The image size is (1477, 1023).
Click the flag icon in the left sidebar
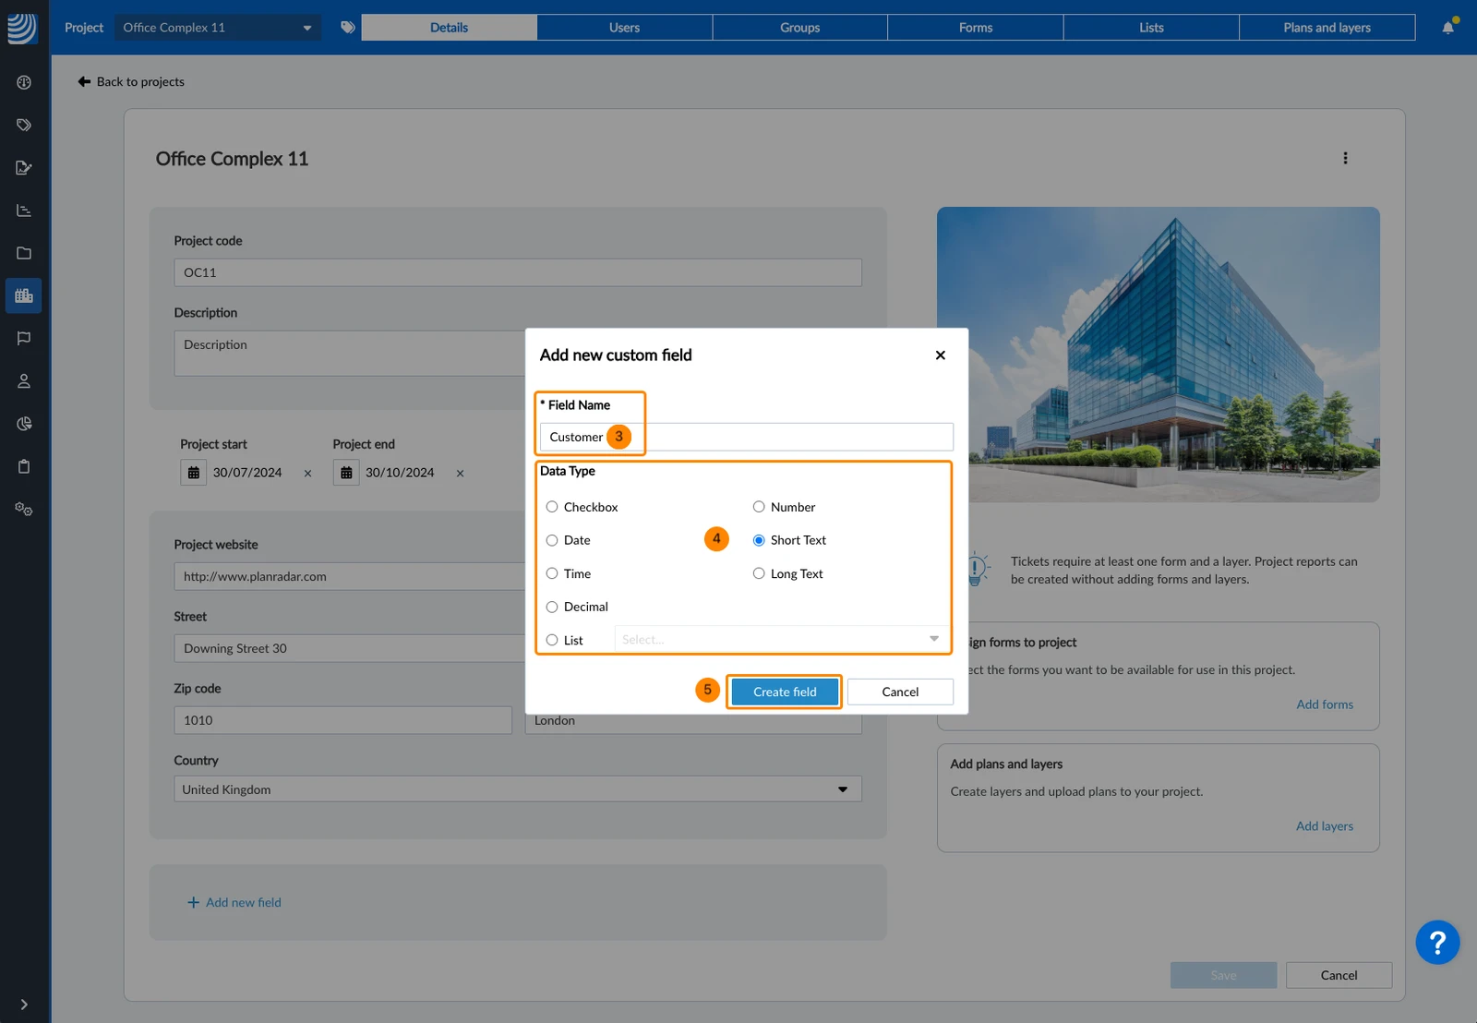(24, 338)
